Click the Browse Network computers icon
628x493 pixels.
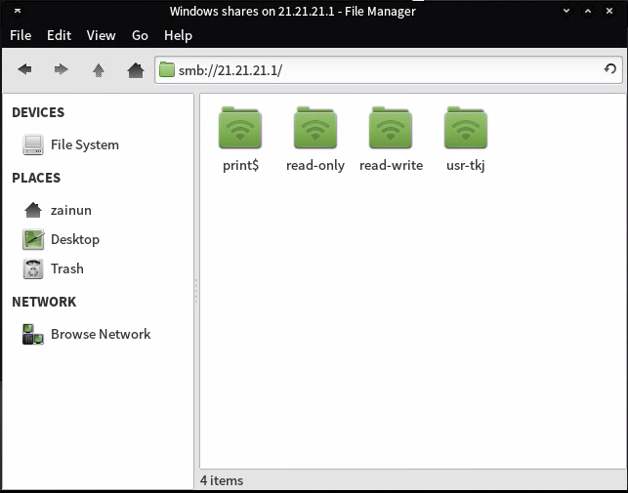pyautogui.click(x=33, y=334)
